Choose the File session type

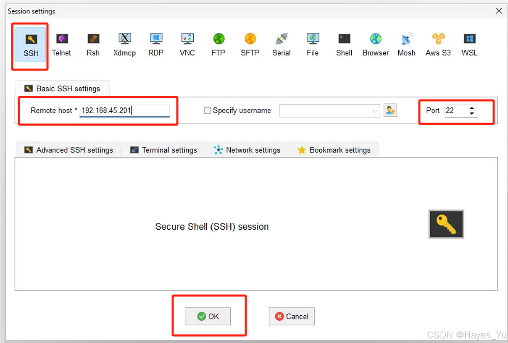tap(313, 45)
